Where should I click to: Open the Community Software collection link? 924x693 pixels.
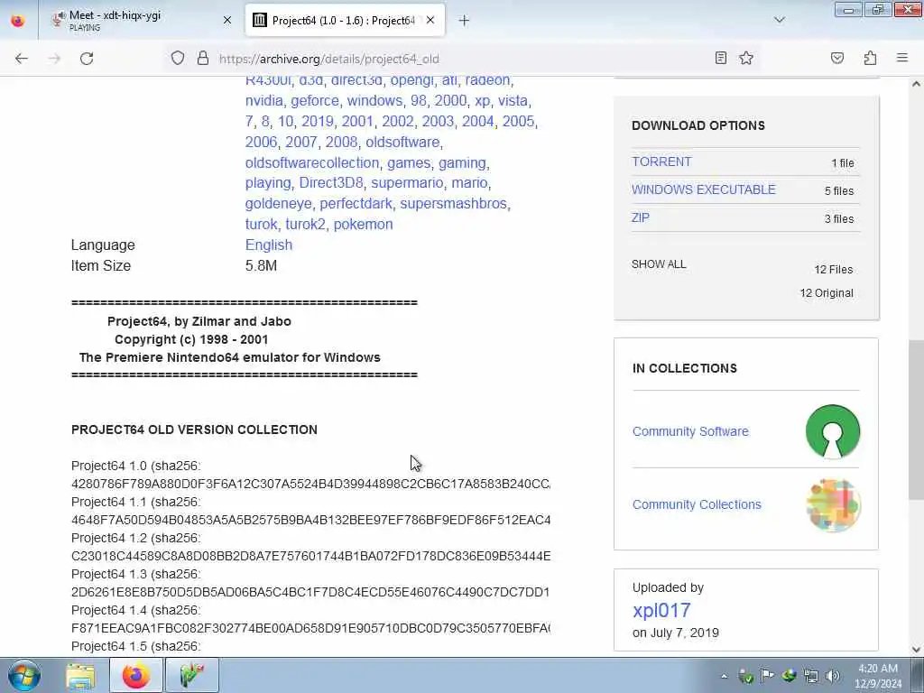[690, 431]
